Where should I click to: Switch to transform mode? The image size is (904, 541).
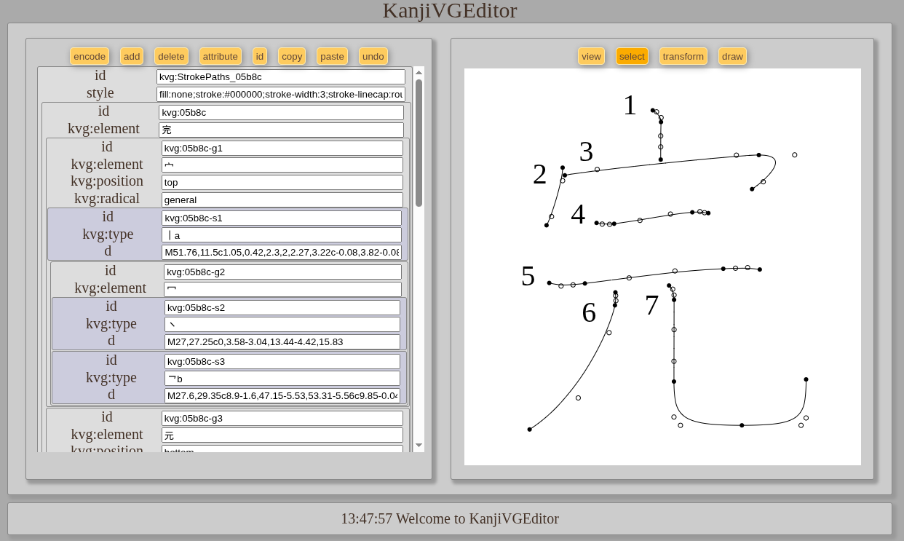683,56
